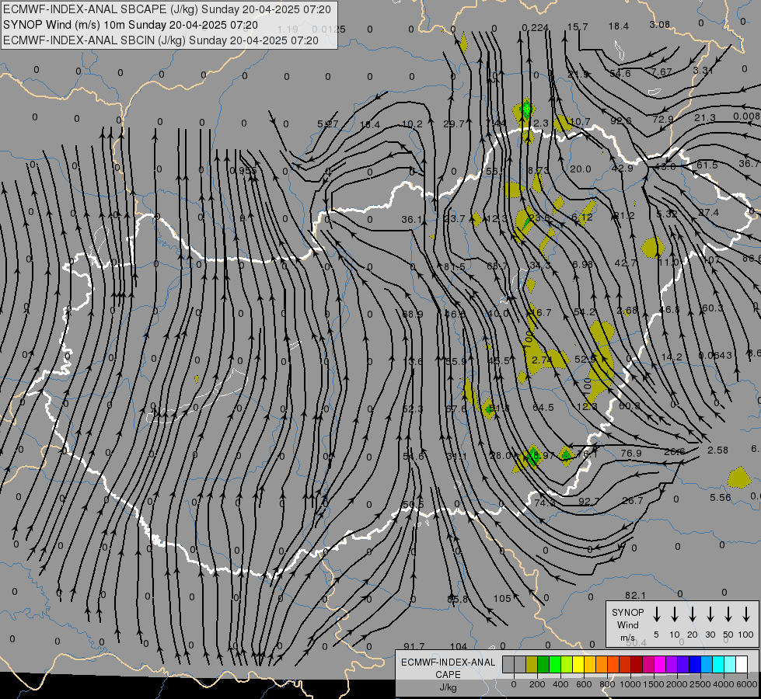Click the 29.7 value on the map

tap(454, 123)
